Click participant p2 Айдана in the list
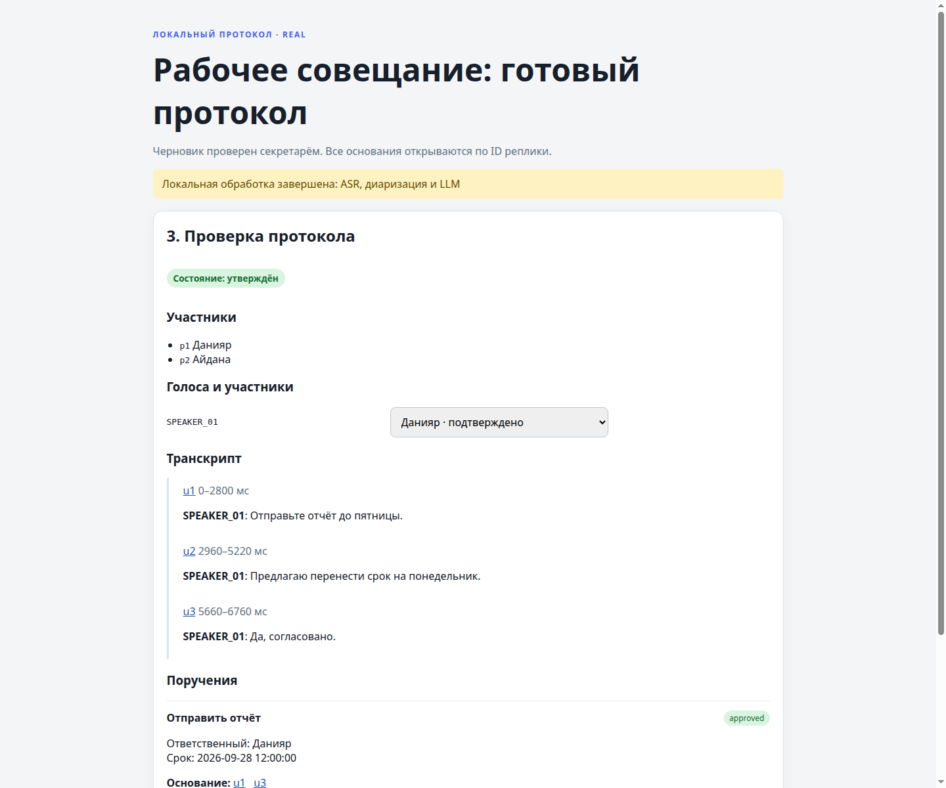Viewport: 946px width, 788px height. 205,359
